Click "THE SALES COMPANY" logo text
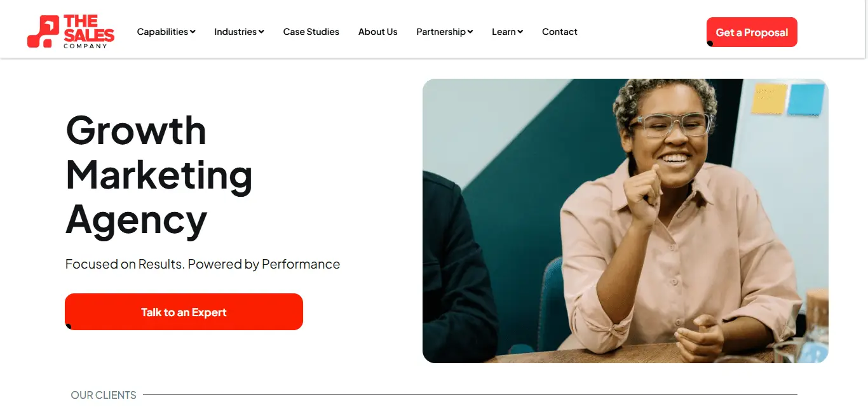This screenshot has width=868, height=407. pos(88,32)
